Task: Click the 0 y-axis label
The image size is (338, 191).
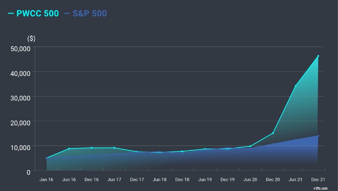Action: click(29, 172)
